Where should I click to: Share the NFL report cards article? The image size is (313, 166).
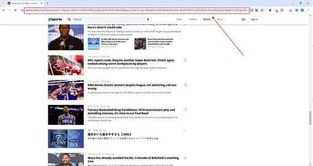tap(186, 60)
